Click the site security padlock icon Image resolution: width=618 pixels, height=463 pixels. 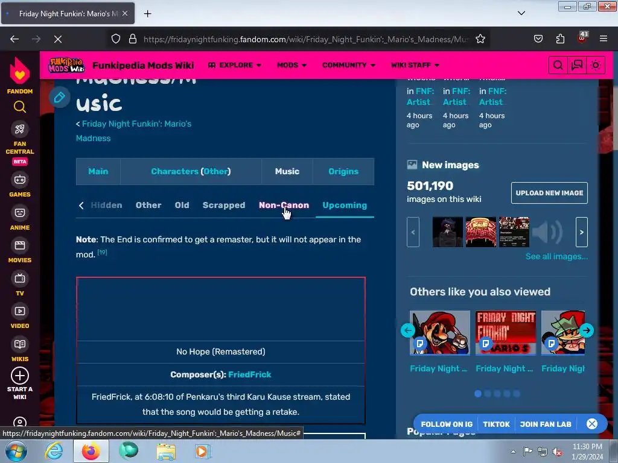point(133,39)
